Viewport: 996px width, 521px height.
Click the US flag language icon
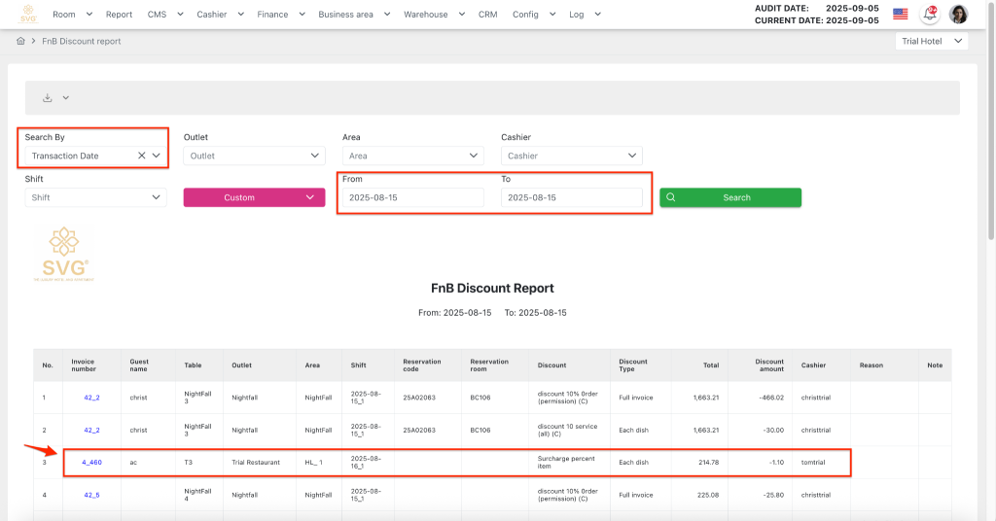tap(900, 14)
